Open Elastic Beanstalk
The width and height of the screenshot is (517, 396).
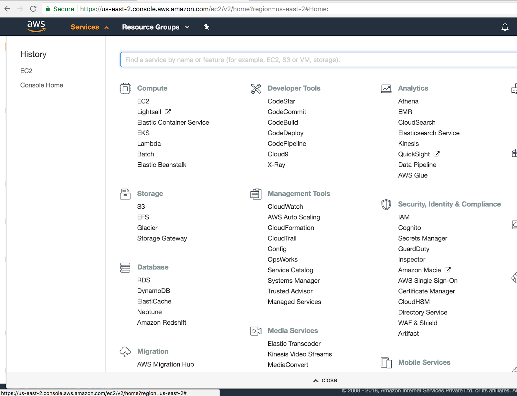click(162, 165)
